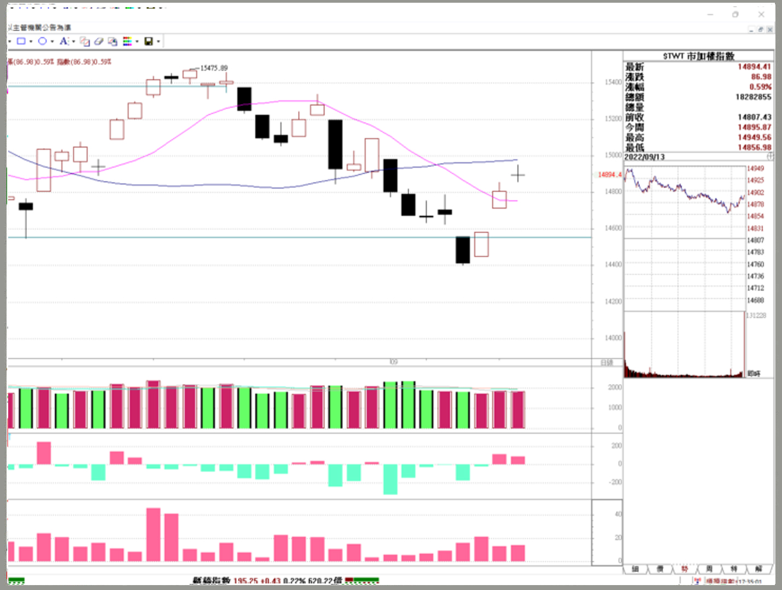Click the $TWT 市加權指數 title header

click(698, 56)
